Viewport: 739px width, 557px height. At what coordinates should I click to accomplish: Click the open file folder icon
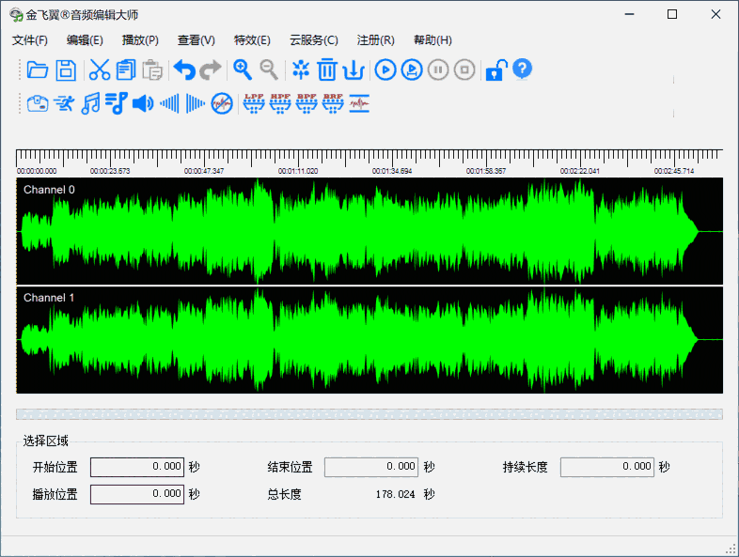(38, 70)
